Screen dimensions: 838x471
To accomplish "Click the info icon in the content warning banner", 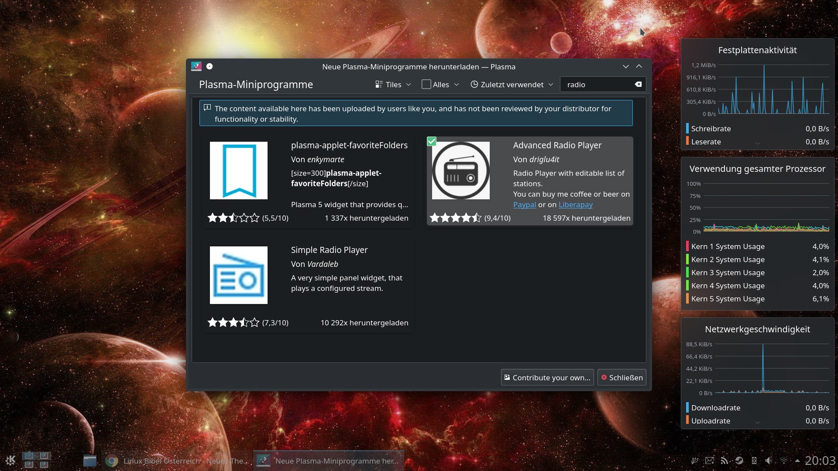I will click(x=207, y=108).
